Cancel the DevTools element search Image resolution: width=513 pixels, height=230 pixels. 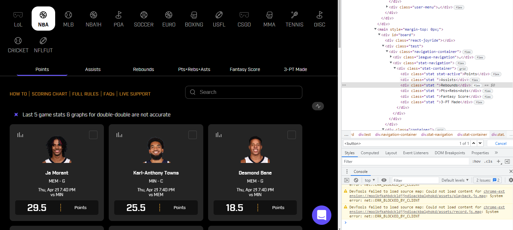[501, 143]
